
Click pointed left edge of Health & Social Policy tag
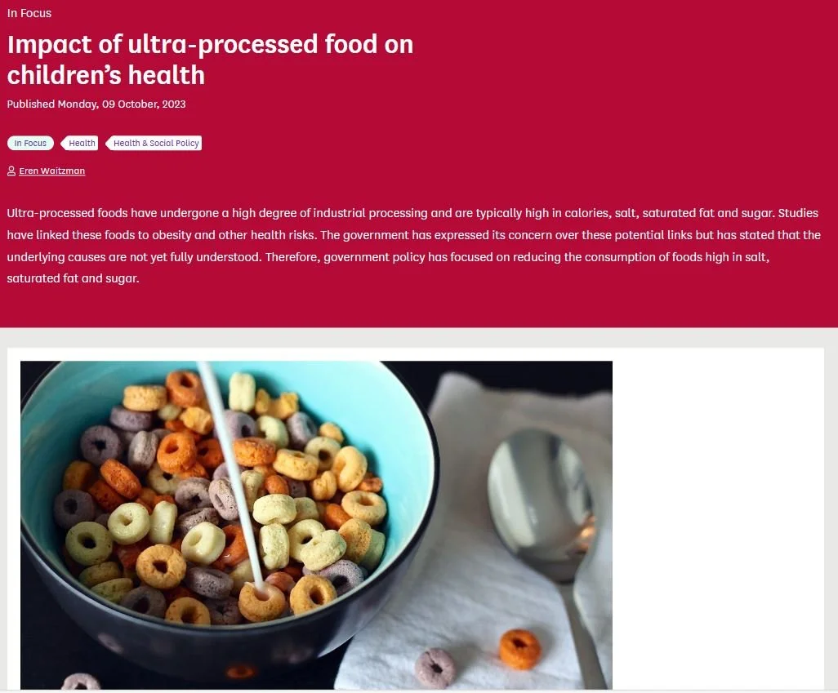click(x=109, y=143)
